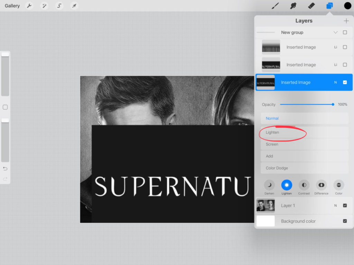The height and width of the screenshot is (265, 354).
Task: Select the Eraser tool
Action: click(x=311, y=6)
